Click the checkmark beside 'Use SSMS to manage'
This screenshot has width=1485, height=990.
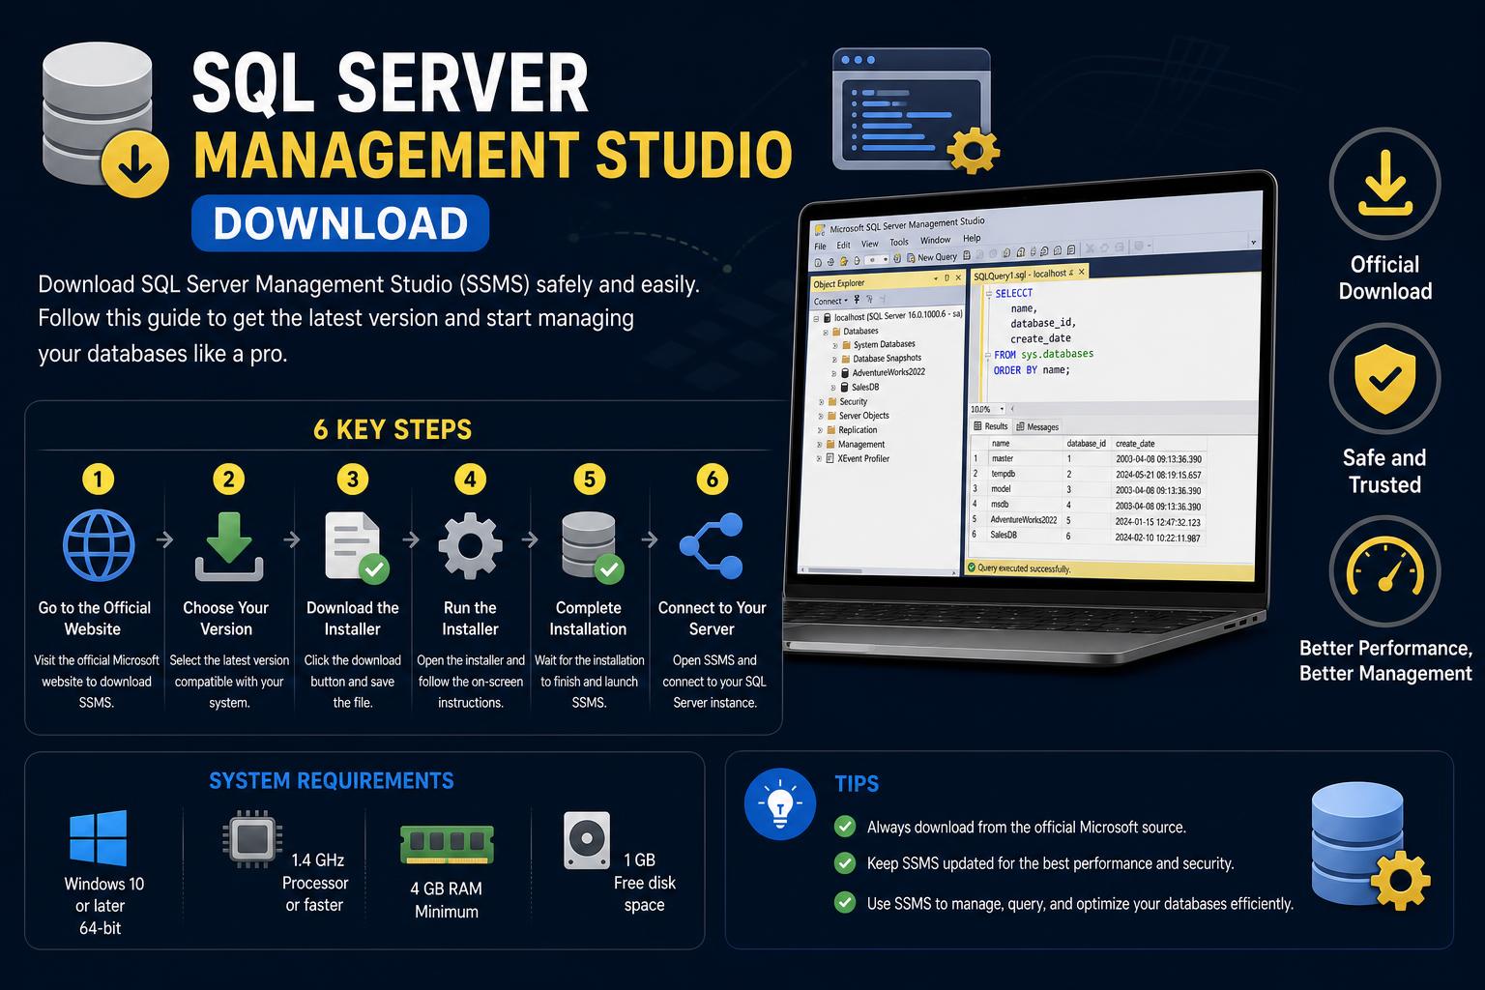tap(845, 903)
